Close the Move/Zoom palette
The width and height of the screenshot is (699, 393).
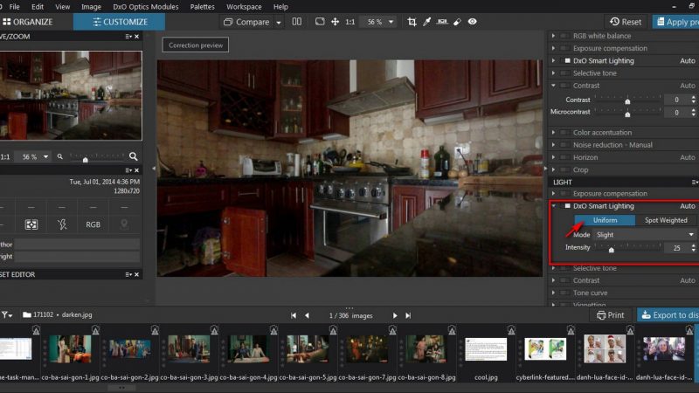(137, 37)
